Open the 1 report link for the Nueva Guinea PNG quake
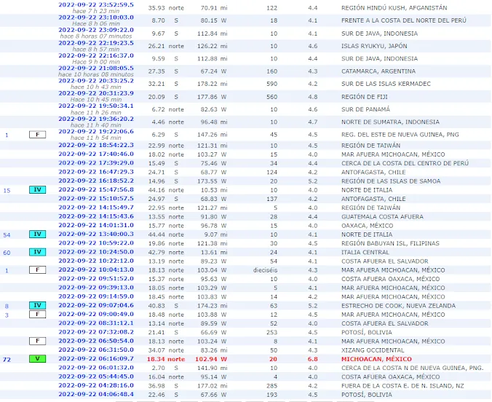 click(x=7, y=135)
